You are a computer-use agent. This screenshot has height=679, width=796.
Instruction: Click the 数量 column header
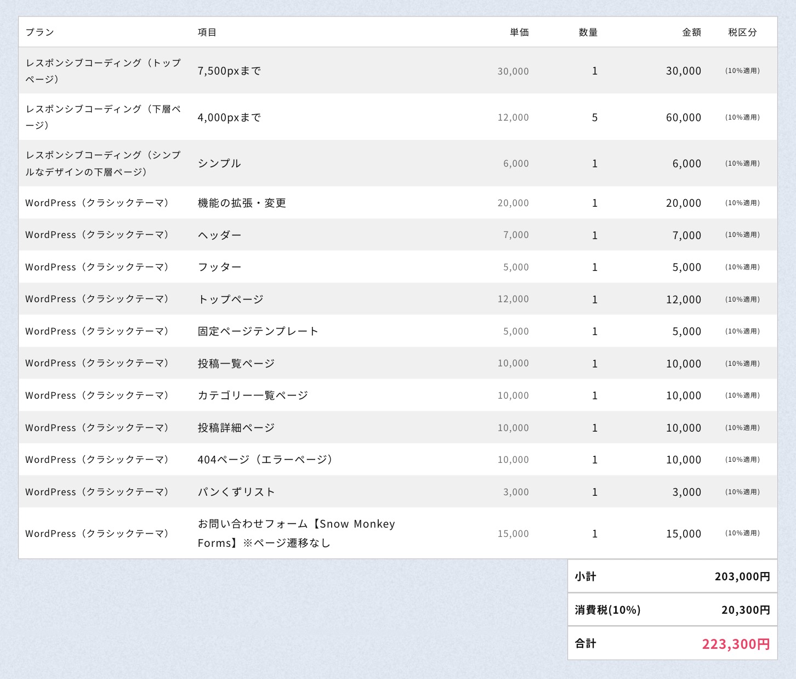click(x=588, y=32)
